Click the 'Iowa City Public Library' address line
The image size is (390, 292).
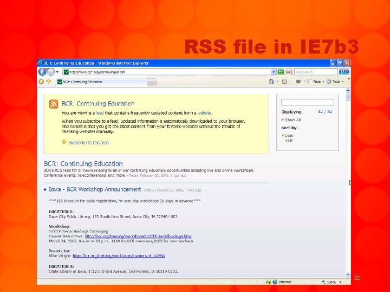113,216
